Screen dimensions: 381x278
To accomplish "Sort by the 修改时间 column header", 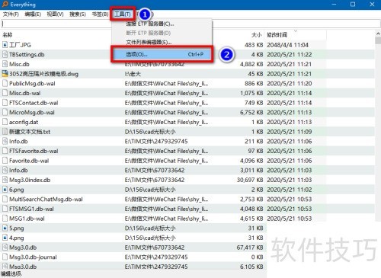I will pos(277,35).
